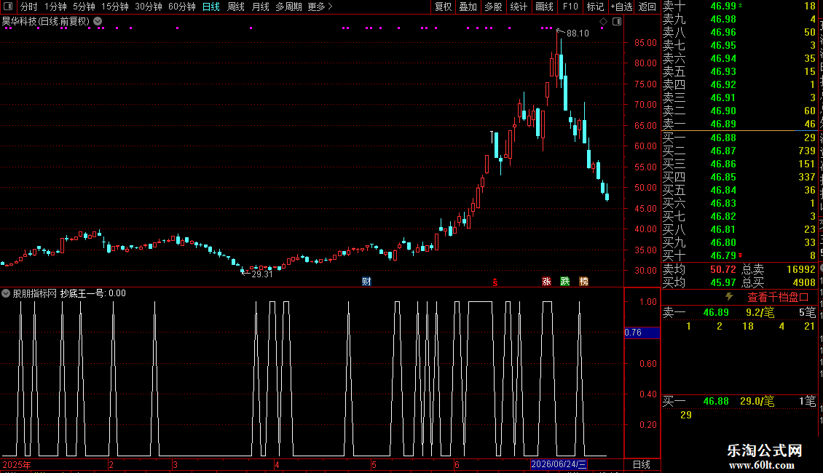Image resolution: width=823 pixels, height=473 pixels.
Task: Open the 画线 drawing tools
Action: [544, 7]
